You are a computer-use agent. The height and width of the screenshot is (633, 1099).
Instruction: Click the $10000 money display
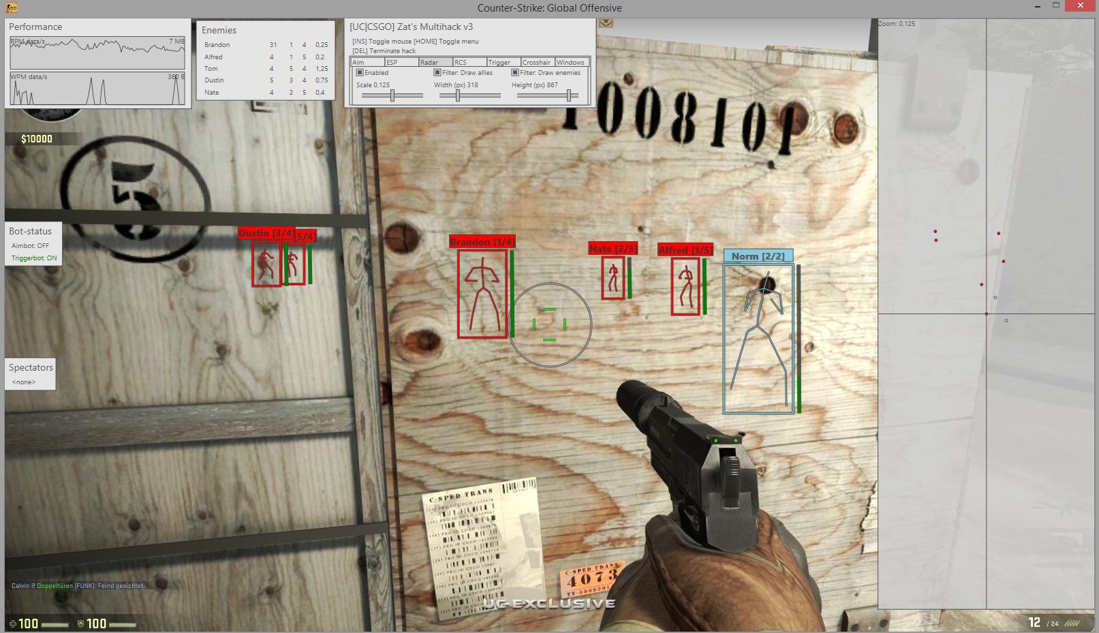click(x=37, y=139)
